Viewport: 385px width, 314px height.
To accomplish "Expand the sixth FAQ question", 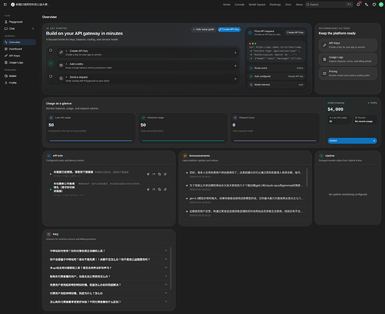I will 108,293.
